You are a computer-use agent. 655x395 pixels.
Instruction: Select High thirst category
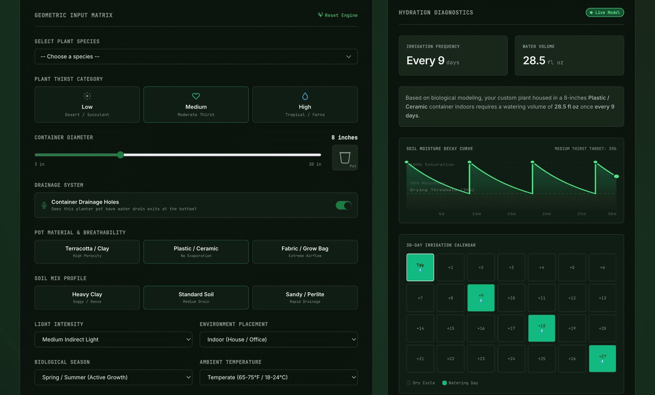coord(305,105)
